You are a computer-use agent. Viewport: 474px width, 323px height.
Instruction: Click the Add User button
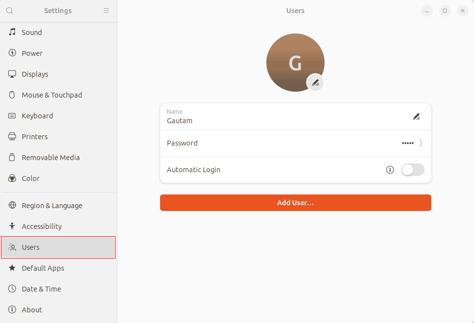click(x=295, y=203)
